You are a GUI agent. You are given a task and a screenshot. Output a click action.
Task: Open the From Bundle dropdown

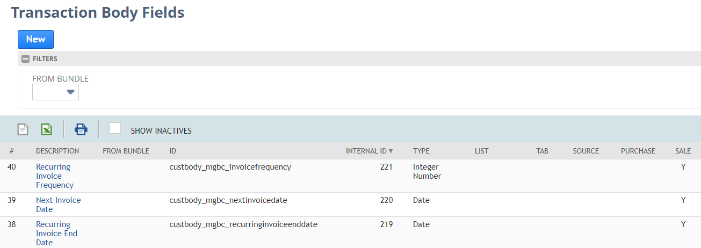pyautogui.click(x=55, y=92)
